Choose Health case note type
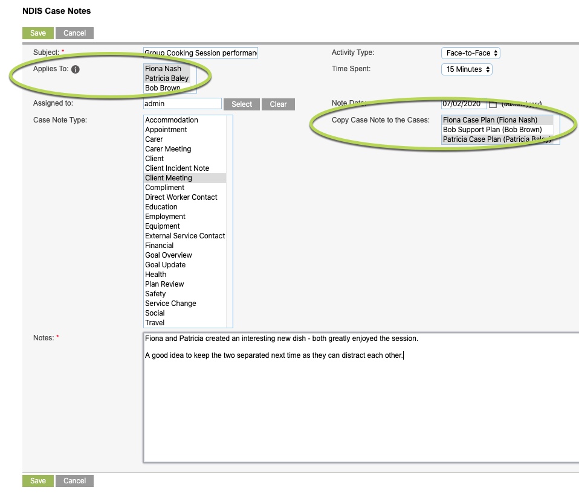The image size is (579, 493). (185, 275)
